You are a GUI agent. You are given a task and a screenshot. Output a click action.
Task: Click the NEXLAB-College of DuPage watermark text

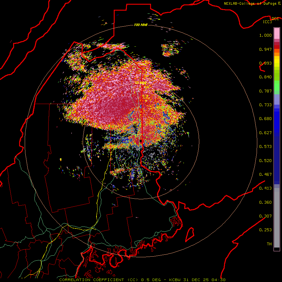tap(252, 3)
